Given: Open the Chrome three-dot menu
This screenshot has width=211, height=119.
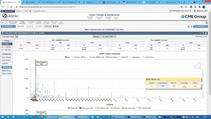Looking at the screenshot, I should pos(208,7).
